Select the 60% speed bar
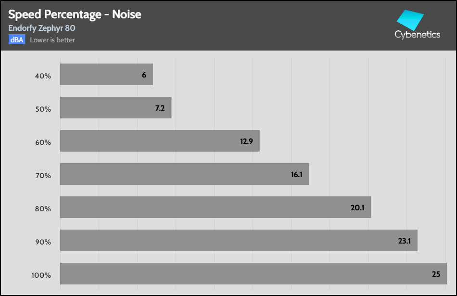Image resolution: width=457 pixels, height=296 pixels. click(x=160, y=141)
